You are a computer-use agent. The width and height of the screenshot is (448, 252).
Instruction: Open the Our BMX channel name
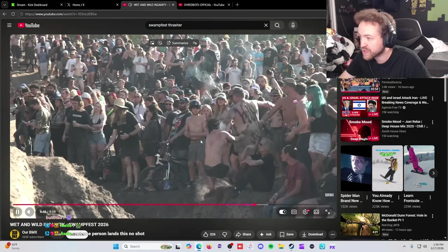(x=29, y=232)
